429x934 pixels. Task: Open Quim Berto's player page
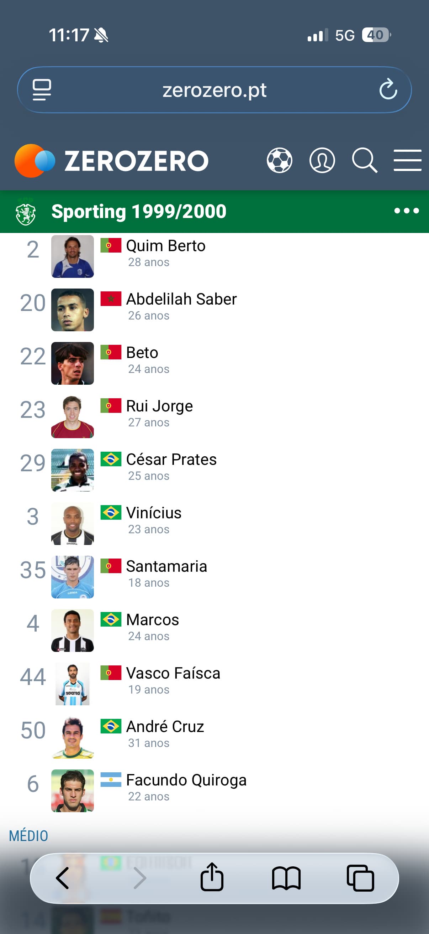[x=166, y=246]
